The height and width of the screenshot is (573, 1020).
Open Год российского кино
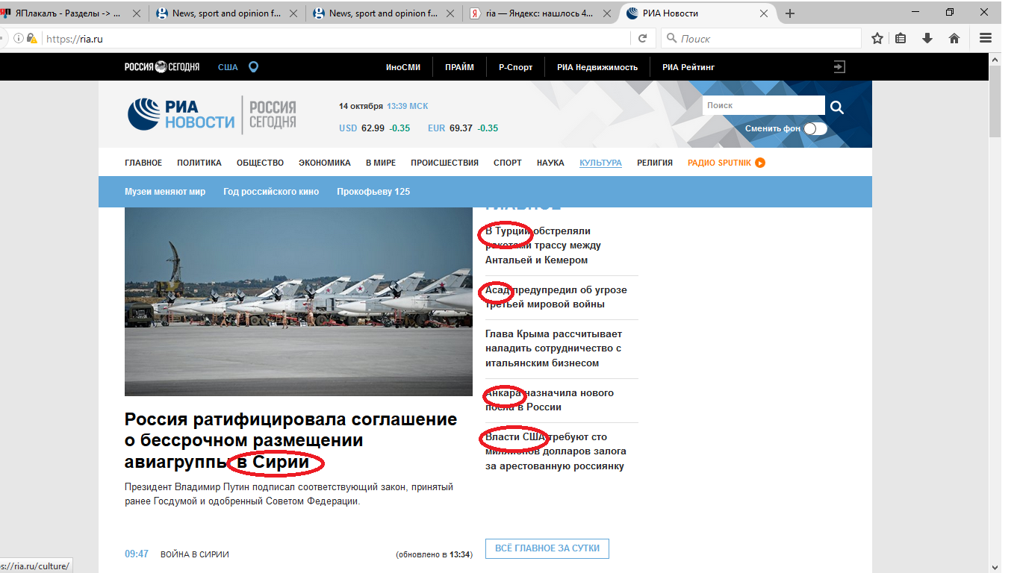tap(271, 192)
